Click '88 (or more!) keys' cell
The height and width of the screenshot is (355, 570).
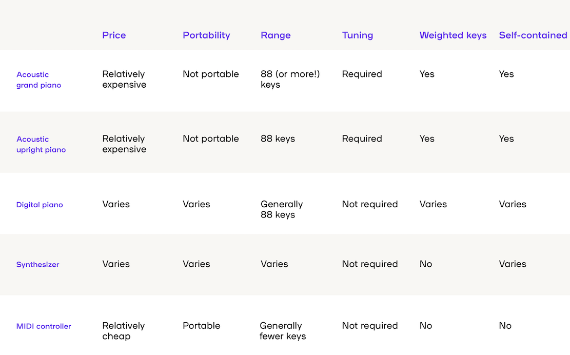tap(290, 79)
